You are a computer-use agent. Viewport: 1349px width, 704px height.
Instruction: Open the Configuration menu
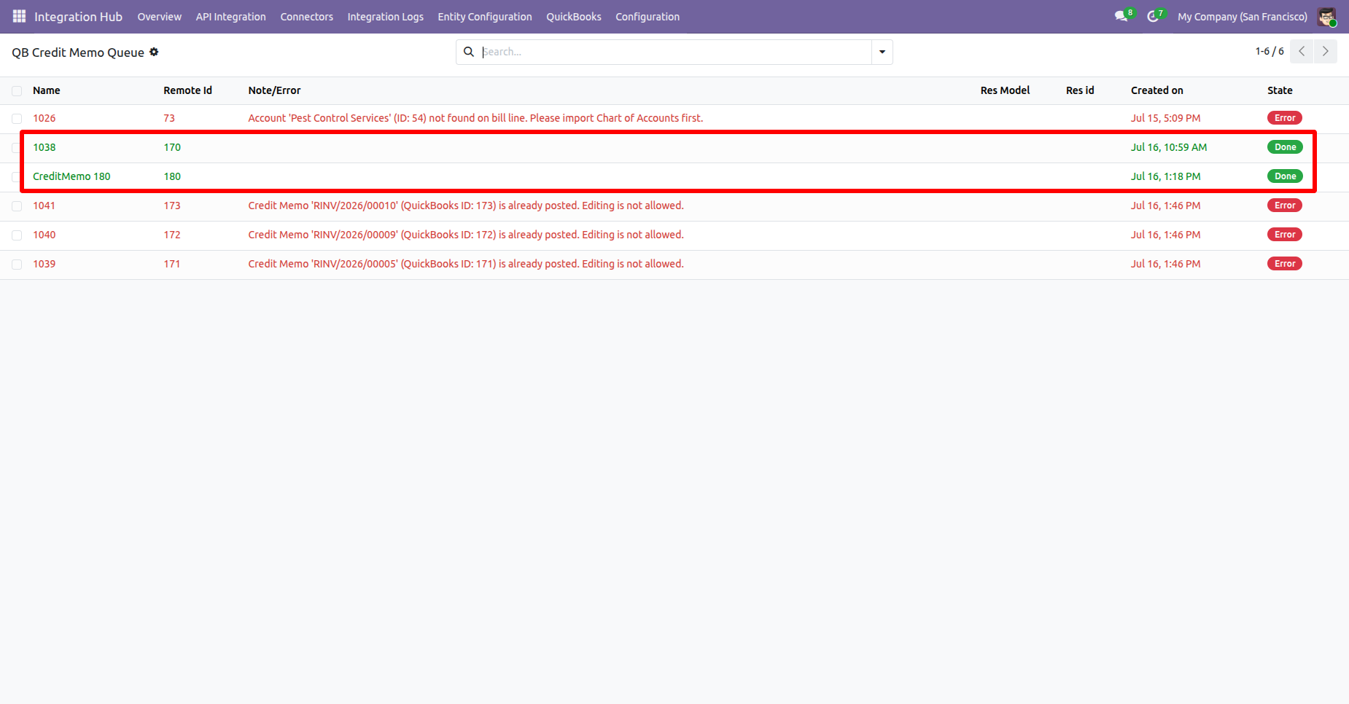pyautogui.click(x=648, y=16)
